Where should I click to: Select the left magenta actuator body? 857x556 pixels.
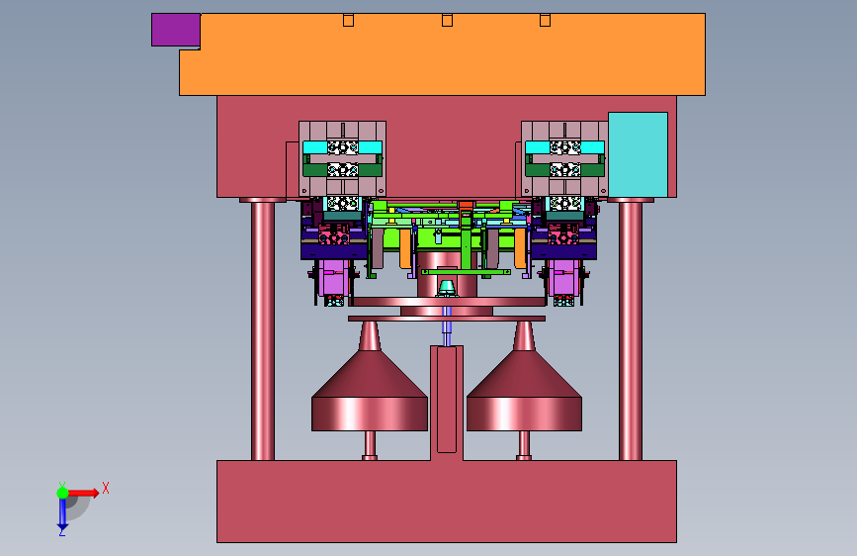[333, 276]
